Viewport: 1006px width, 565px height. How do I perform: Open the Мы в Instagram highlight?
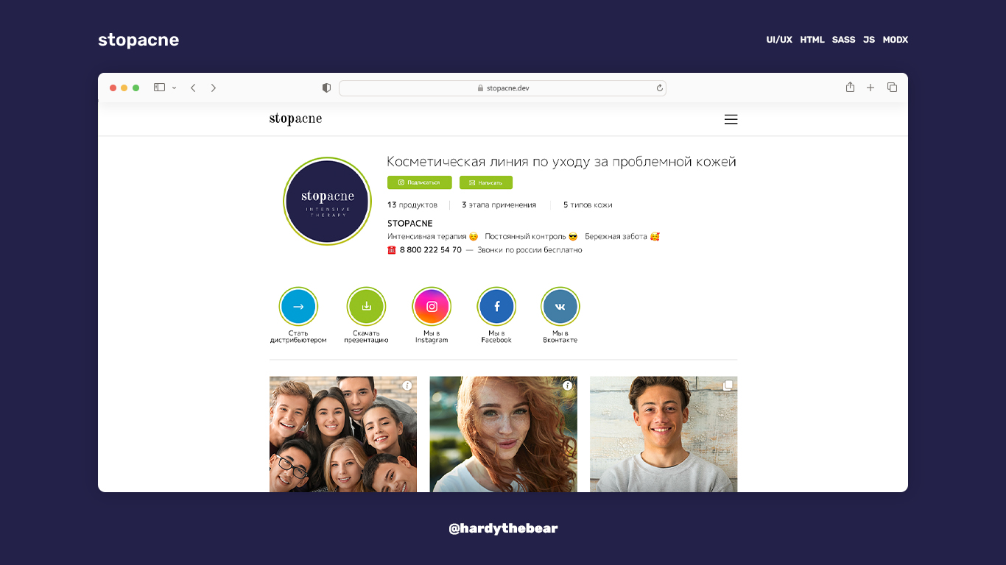click(x=432, y=307)
